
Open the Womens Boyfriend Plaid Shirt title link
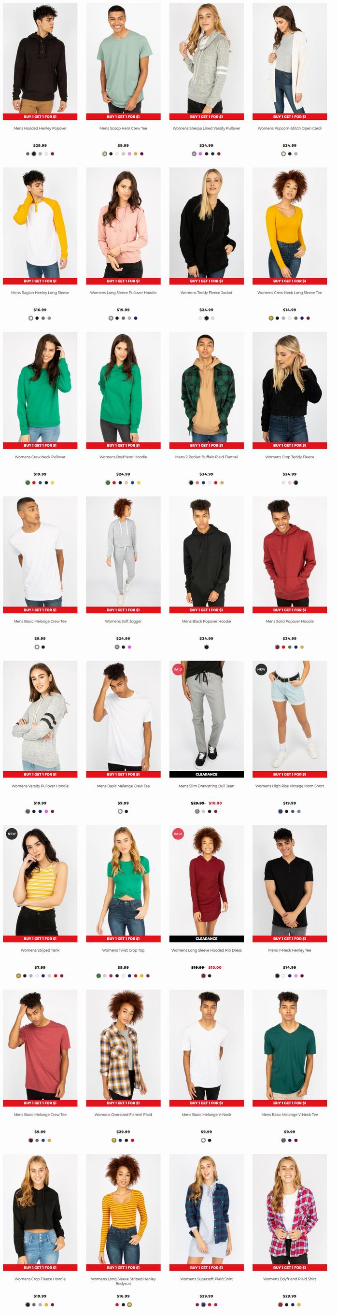(x=290, y=1279)
